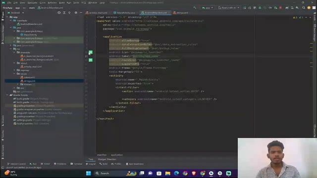
Task: Open the app run configuration dropdown
Action: (208, 8)
